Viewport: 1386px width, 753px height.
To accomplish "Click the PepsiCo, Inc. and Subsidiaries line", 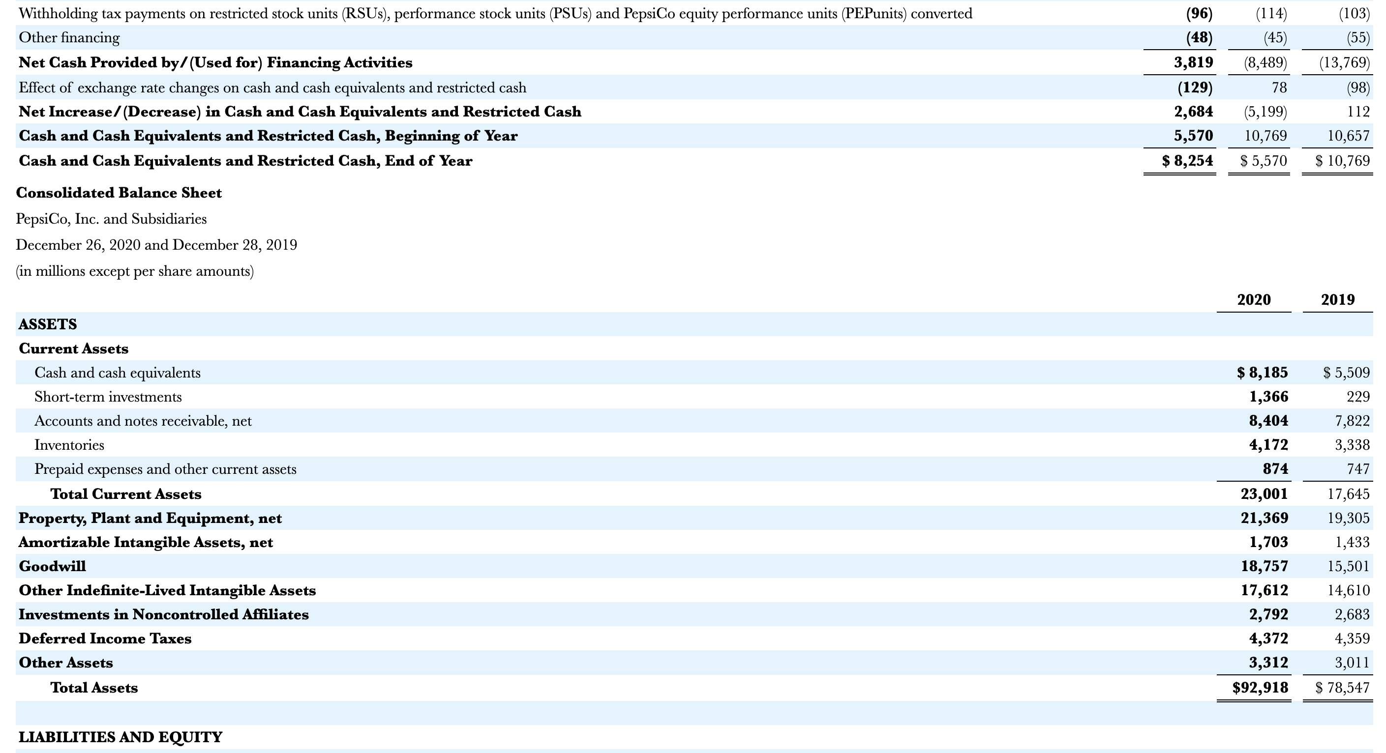I will click(x=112, y=218).
